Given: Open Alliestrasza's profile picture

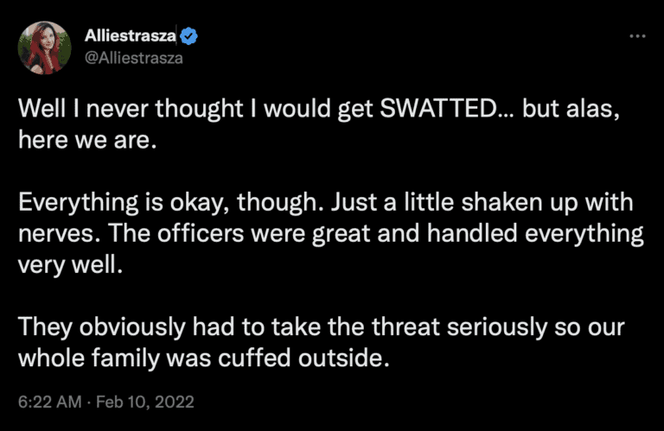Looking at the screenshot, I should coord(44,48).
